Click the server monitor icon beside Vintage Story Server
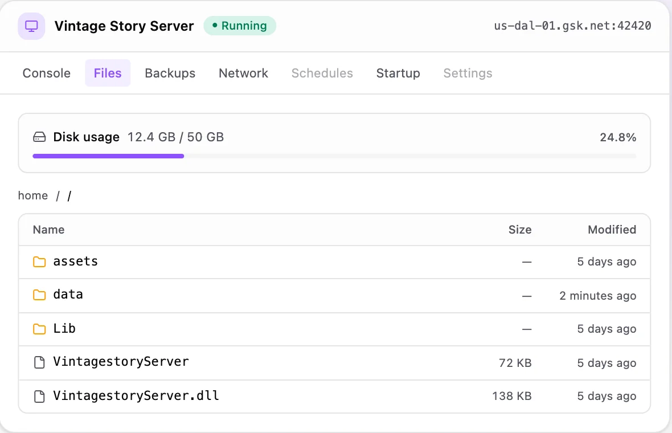 (31, 26)
